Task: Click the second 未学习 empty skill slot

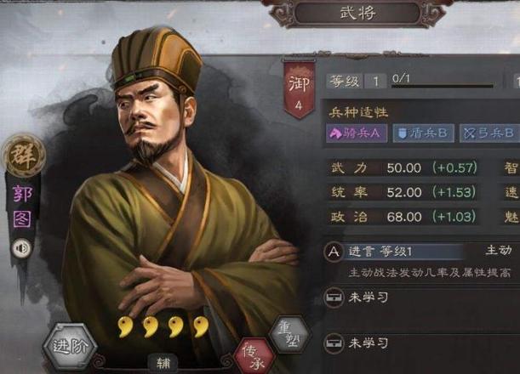Action: (421, 343)
